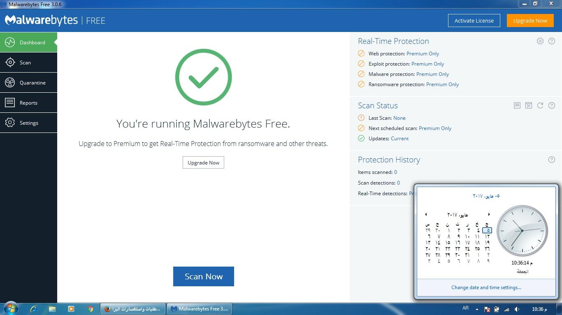Viewport: 562px width, 315px height.
Task: Open Windows Media Player from taskbar
Action: coord(71,309)
